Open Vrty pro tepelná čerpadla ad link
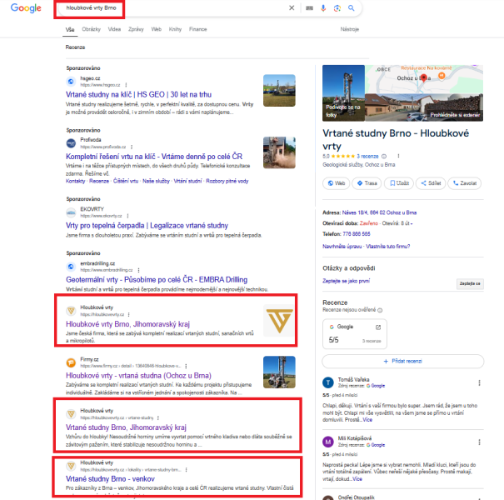Viewport: 504px width, 500px height. [147, 226]
